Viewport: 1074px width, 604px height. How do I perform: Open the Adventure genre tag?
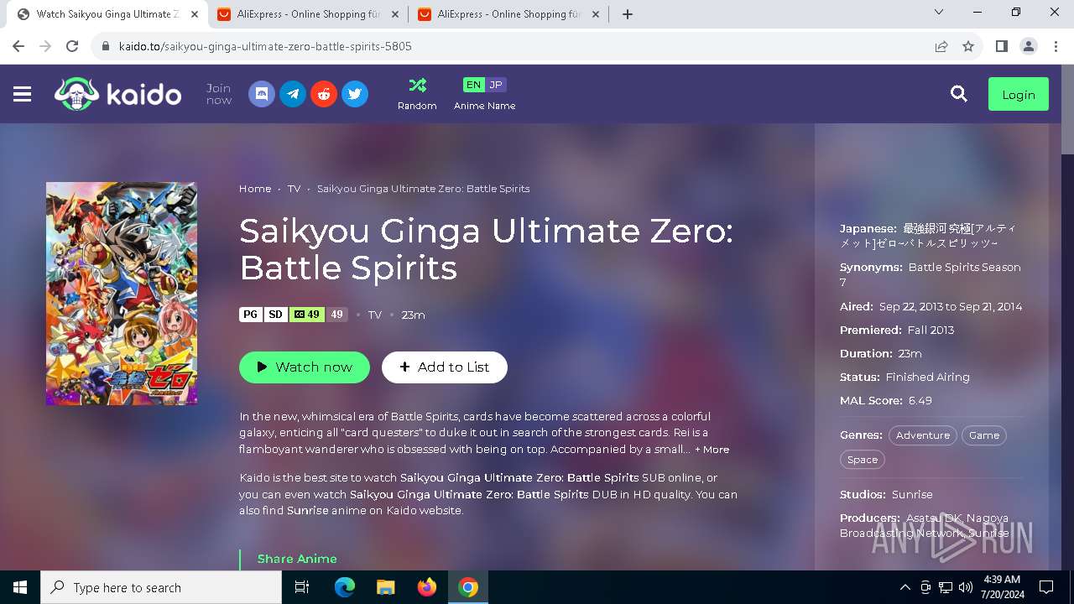pos(923,435)
